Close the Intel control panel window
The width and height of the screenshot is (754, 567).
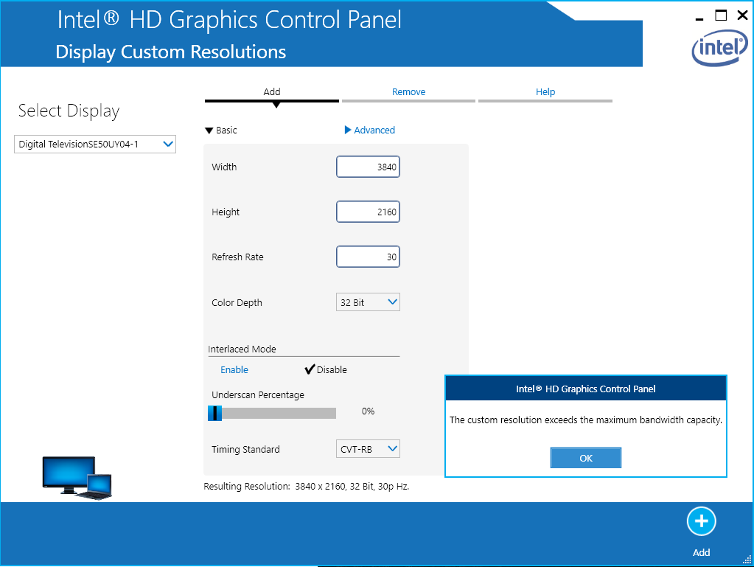(x=742, y=15)
